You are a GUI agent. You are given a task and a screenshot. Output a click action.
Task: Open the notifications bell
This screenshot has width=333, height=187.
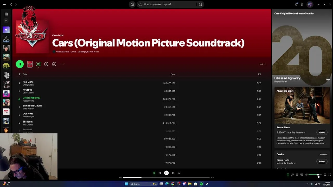tap(296, 4)
